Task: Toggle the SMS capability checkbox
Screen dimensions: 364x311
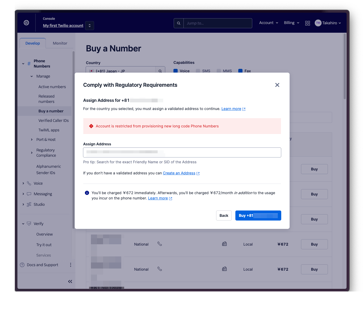Action: click(198, 71)
